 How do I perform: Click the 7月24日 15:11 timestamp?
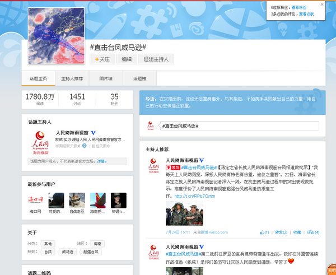click(x=178, y=232)
